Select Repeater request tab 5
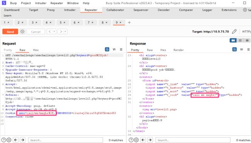 [61, 22]
